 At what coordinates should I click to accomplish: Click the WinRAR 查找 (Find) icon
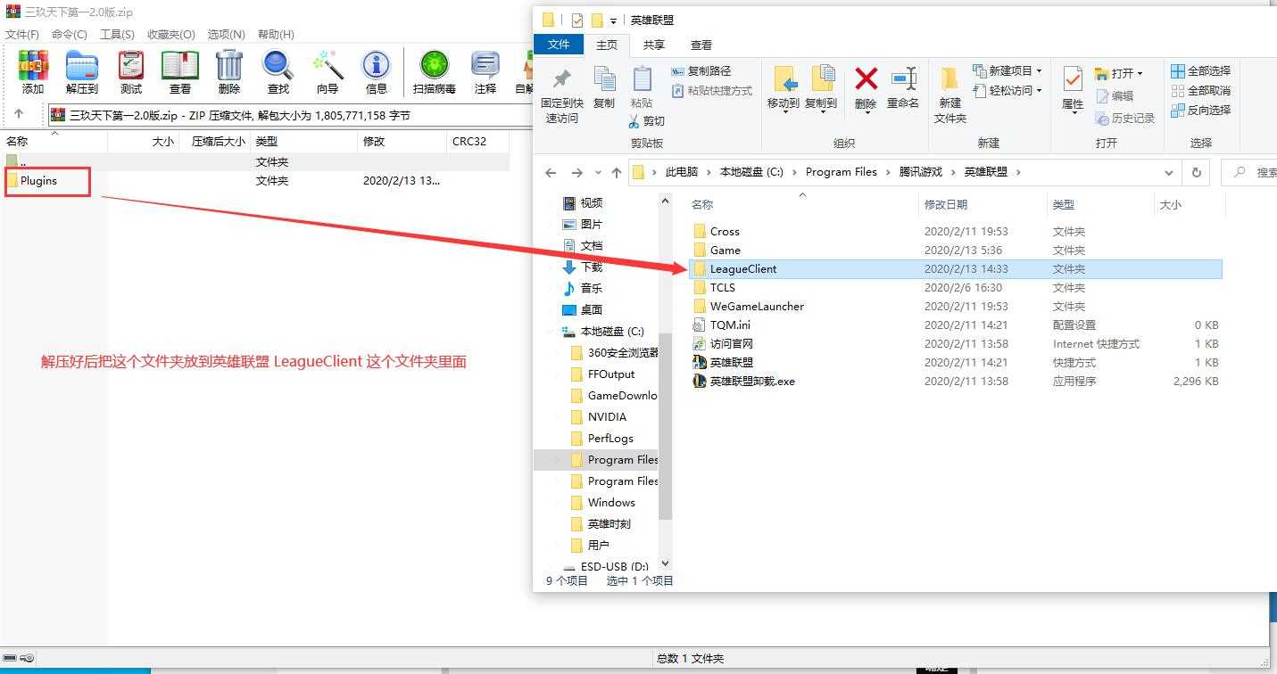[x=278, y=72]
